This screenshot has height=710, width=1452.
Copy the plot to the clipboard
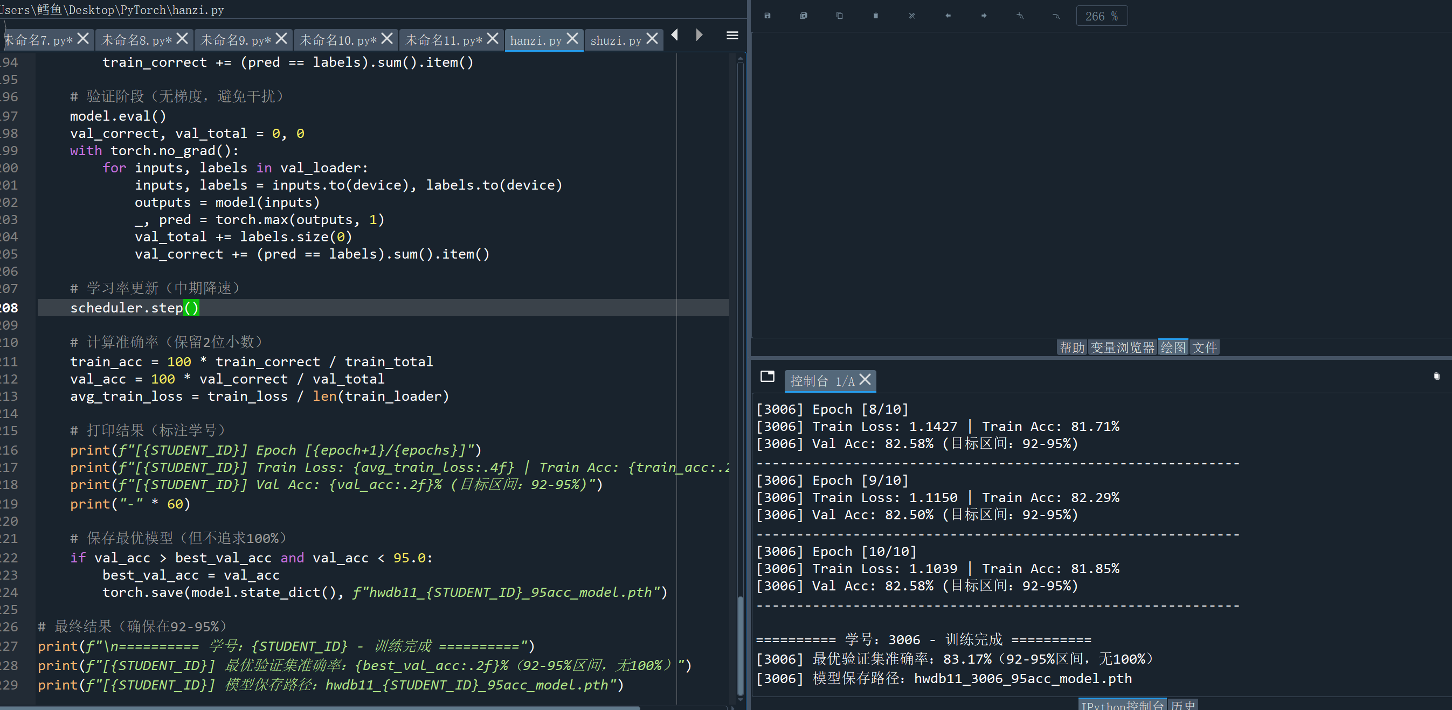pos(839,16)
